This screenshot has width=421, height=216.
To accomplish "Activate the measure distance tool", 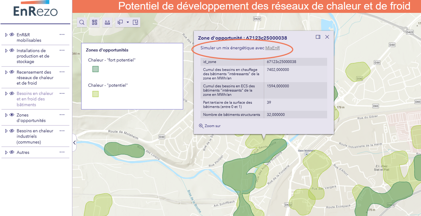I will 107,22.
